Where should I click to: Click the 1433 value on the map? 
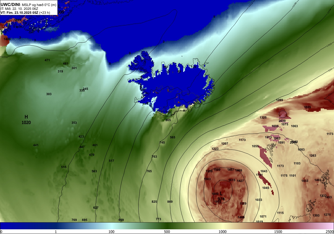pyautogui.click(x=305, y=181)
